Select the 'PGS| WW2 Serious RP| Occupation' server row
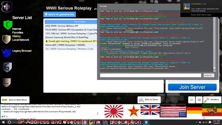The image size is (222, 125). 71,30
